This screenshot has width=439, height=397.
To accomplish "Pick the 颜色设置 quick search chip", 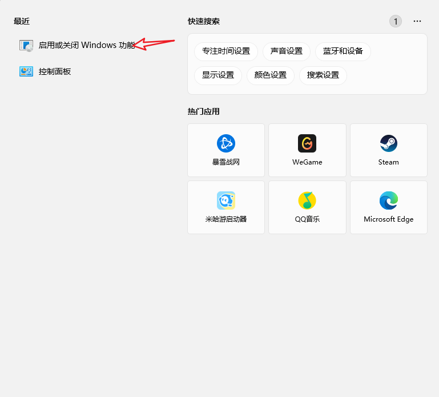I will 271,75.
